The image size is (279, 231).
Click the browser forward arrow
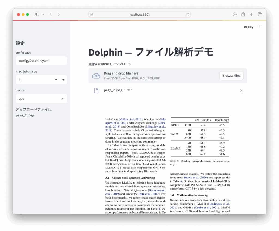coord(59,14)
